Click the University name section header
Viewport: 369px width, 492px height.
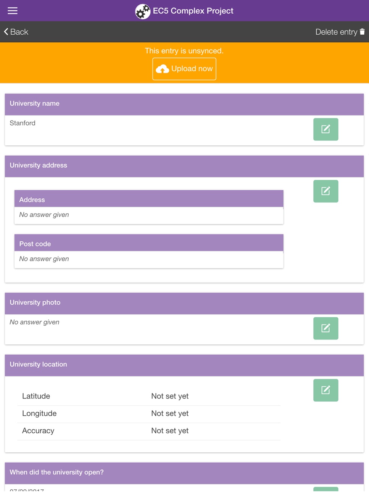pyautogui.click(x=184, y=105)
